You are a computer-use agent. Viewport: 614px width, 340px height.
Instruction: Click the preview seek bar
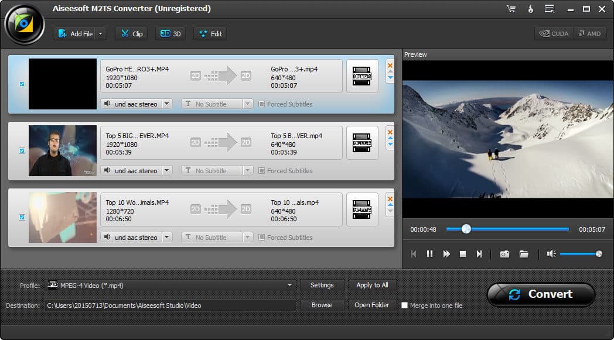(507, 229)
